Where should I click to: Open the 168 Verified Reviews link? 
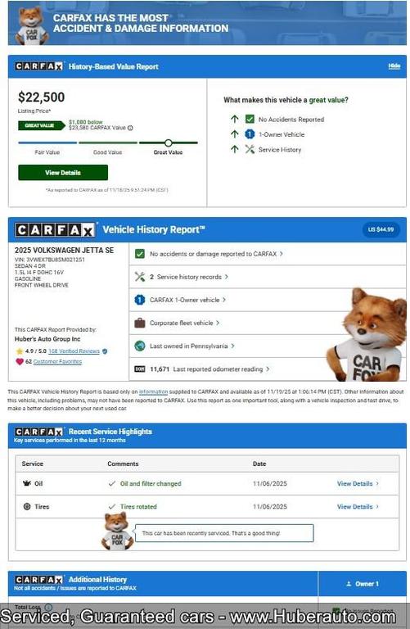(74, 351)
